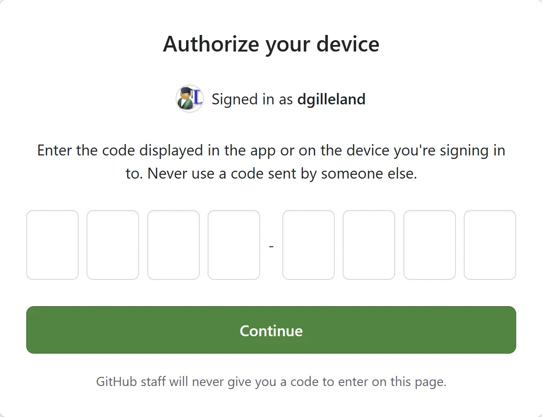Click the GitHub staff warning text
542x417 pixels.
tap(271, 381)
